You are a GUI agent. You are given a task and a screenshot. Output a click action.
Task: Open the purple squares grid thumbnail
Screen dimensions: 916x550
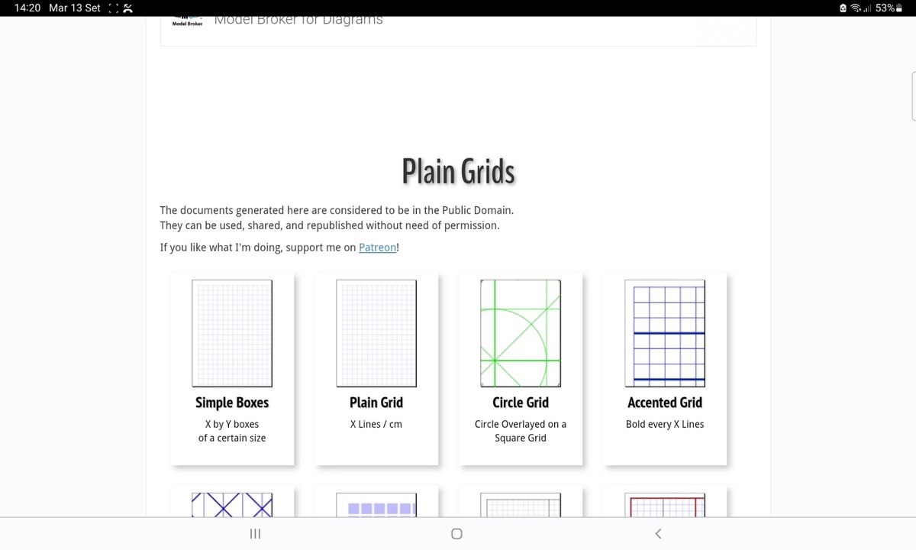point(376,504)
